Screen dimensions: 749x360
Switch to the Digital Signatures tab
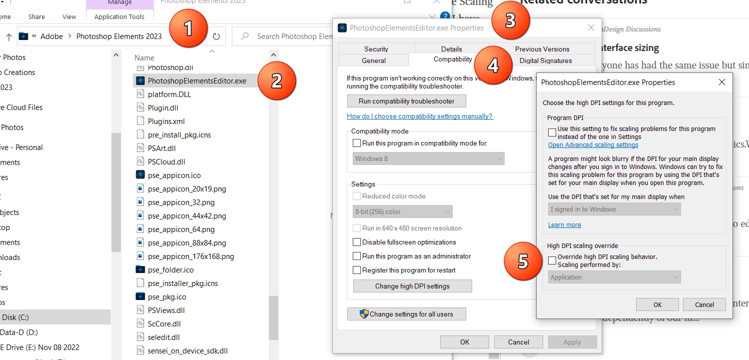point(546,60)
